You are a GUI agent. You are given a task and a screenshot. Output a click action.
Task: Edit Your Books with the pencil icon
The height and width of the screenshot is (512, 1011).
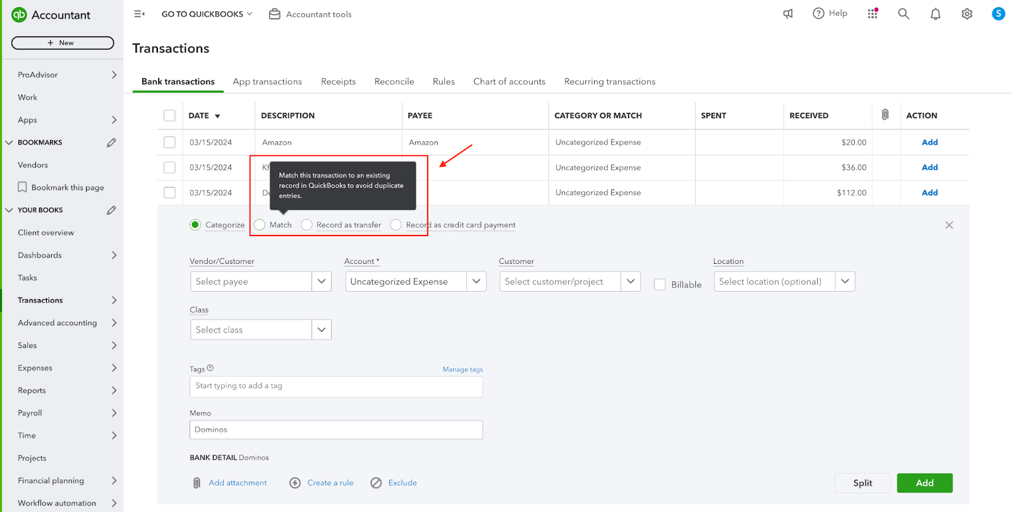pos(111,210)
